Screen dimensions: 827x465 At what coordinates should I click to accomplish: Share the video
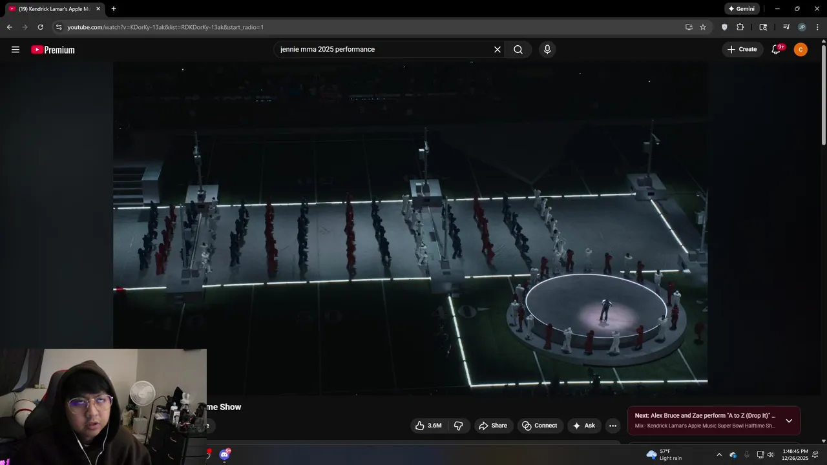492,426
